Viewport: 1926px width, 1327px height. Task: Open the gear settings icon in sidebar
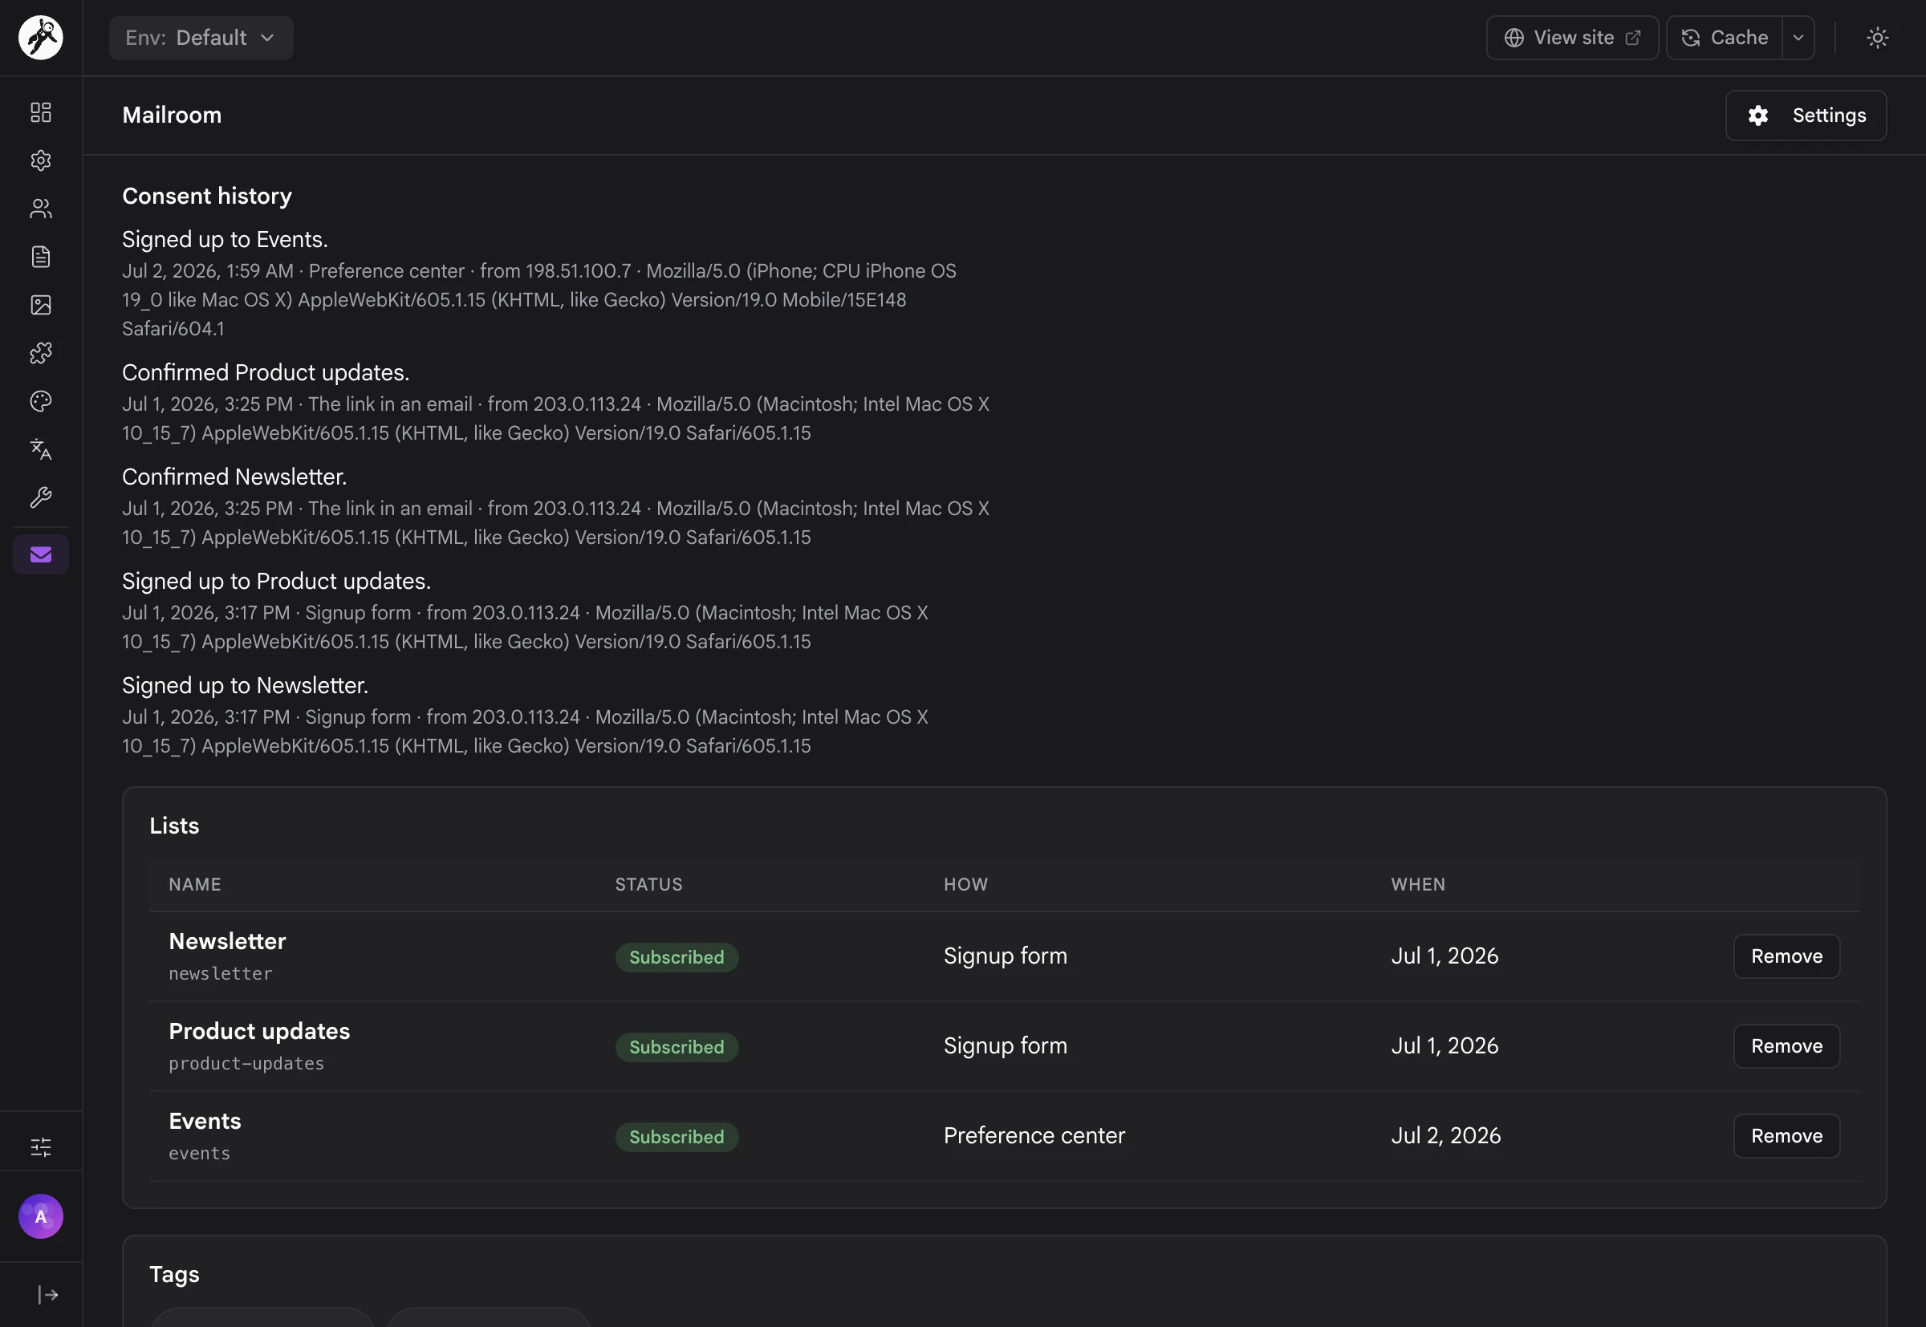click(41, 160)
